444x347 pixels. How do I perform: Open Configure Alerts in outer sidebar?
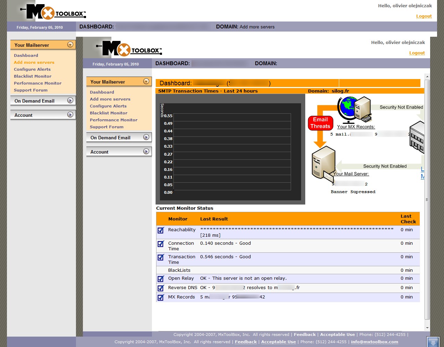32,69
